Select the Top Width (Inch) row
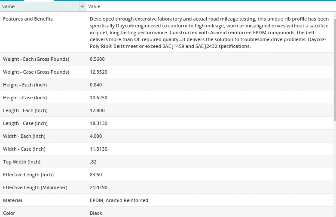The image size is (336, 217). (x=21, y=162)
